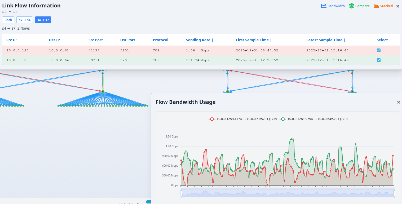The width and height of the screenshot is (402, 204).
Task: Click the central hub switch node in left topology
Action: [103, 92]
